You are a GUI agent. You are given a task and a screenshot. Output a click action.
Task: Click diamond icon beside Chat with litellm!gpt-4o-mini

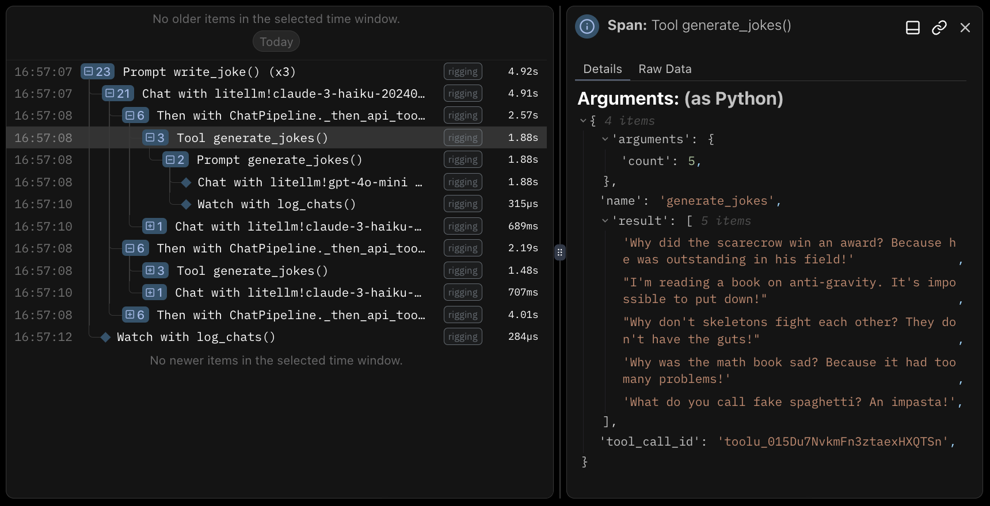click(186, 182)
